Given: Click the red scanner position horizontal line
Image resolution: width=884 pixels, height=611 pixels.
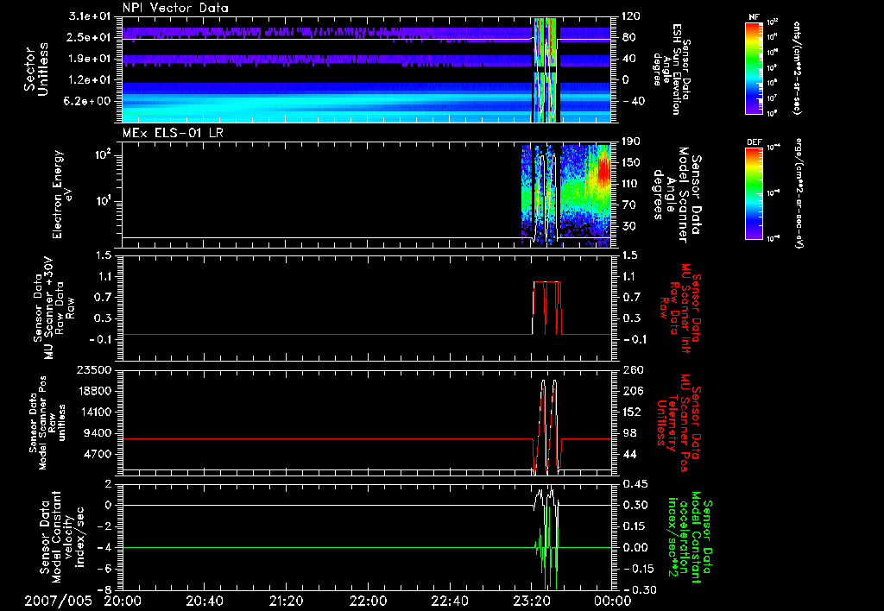Looking at the screenshot, I should click(328, 439).
